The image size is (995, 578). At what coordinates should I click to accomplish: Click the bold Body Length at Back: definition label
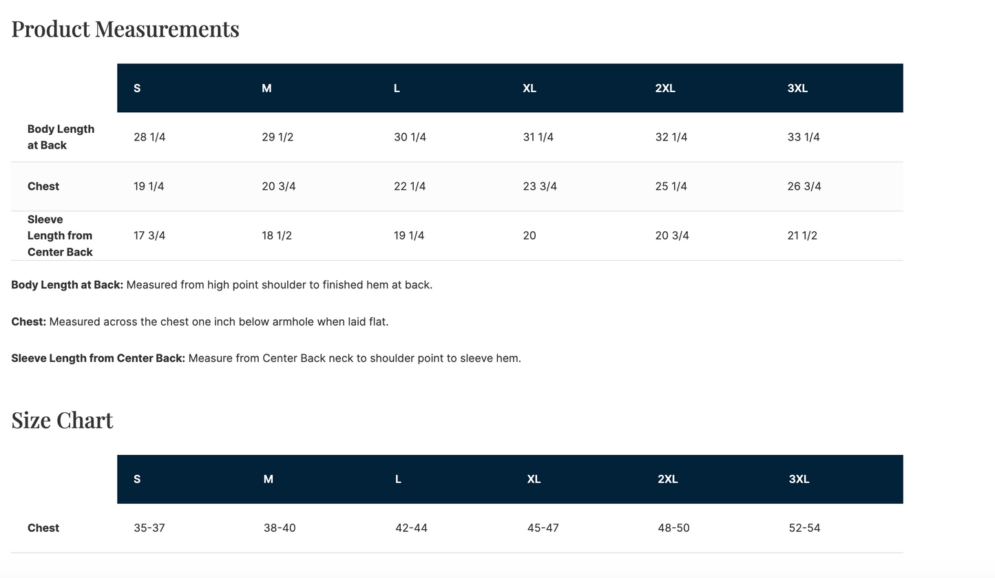[67, 285]
